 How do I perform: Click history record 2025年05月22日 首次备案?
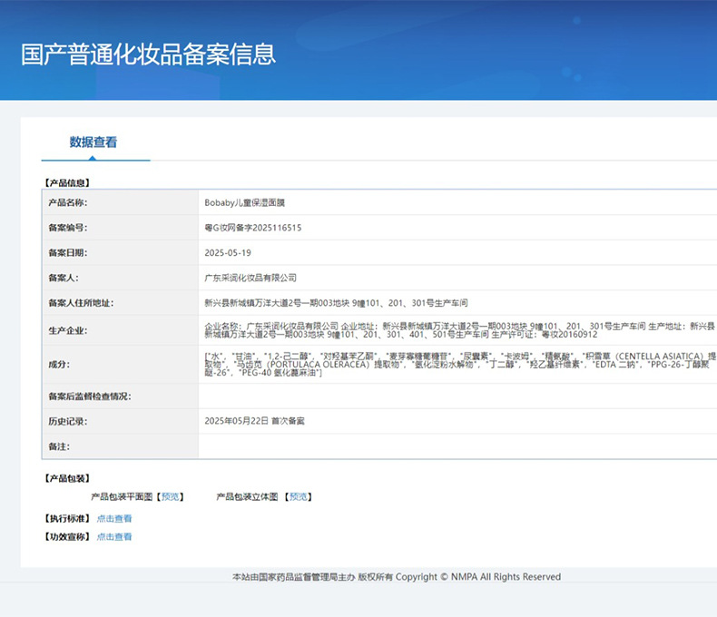click(254, 421)
